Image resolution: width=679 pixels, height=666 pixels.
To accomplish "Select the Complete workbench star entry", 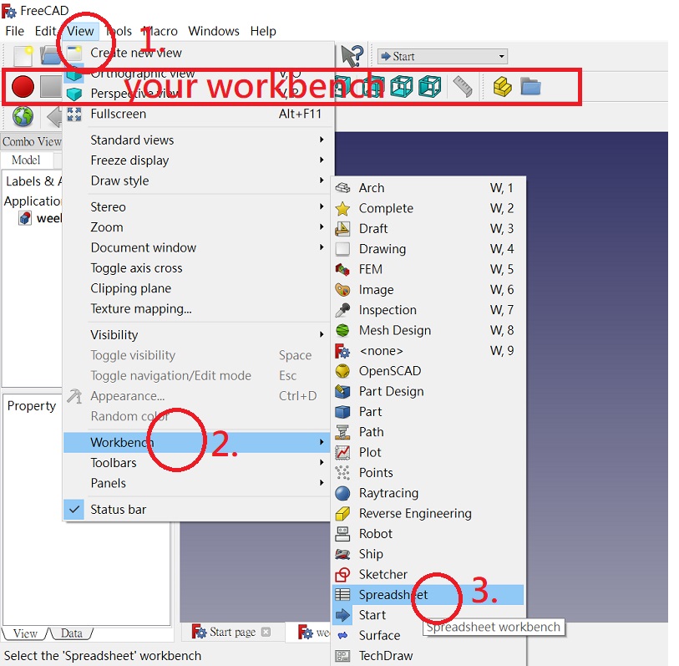I will point(428,208).
